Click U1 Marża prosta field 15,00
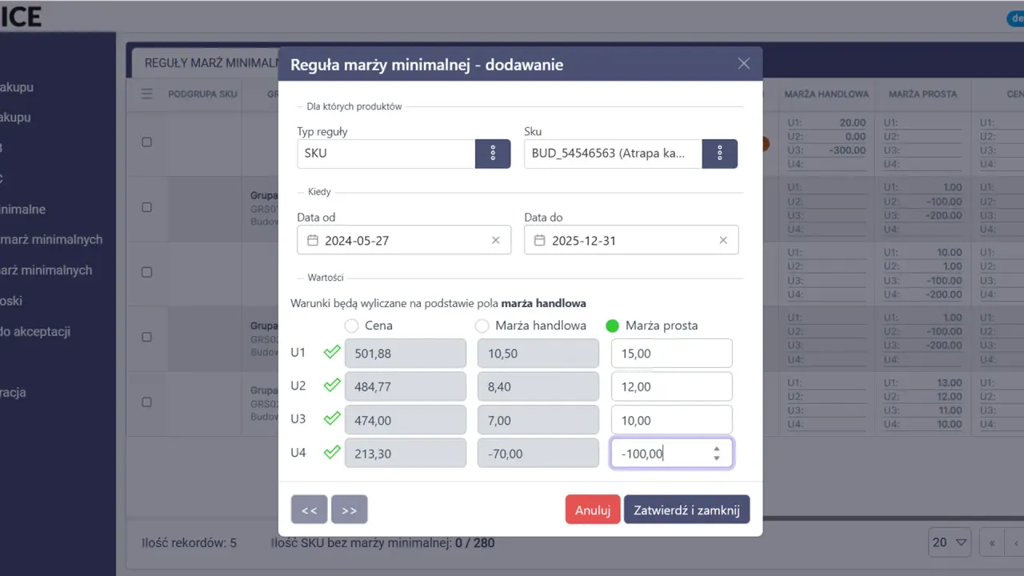The image size is (1024, 576). pos(671,353)
